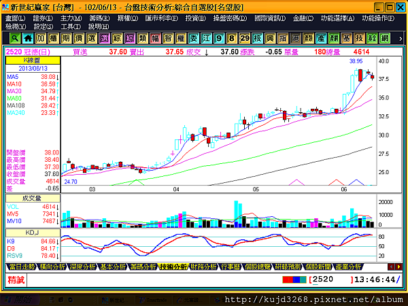Open the 期 futures toolbar icon
This screenshot has height=306, width=408.
(66, 39)
